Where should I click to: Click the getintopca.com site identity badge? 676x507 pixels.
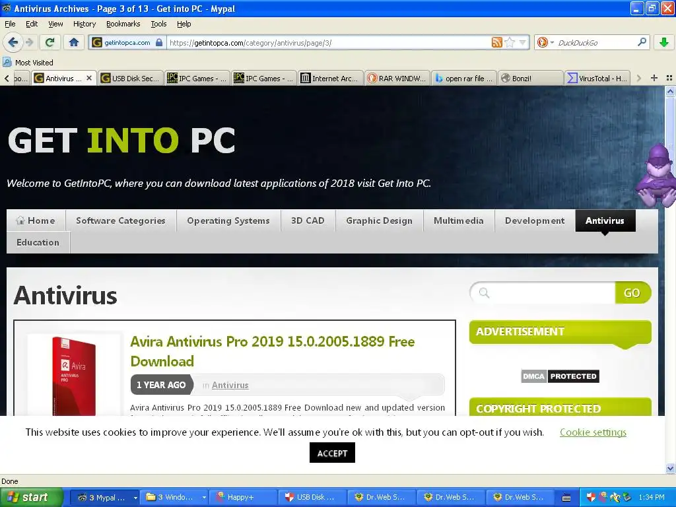point(127,43)
